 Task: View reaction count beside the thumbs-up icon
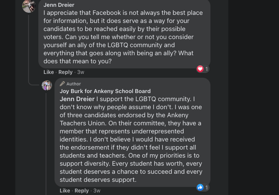(207, 187)
